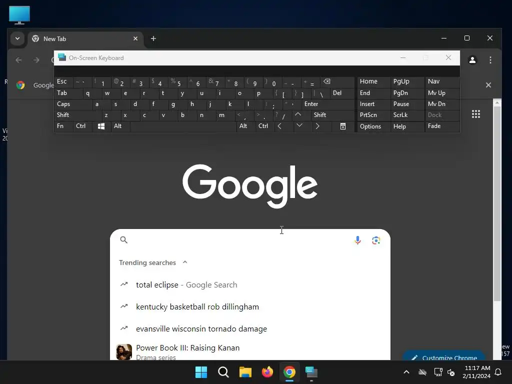Collapse the Trending searches section

185,262
